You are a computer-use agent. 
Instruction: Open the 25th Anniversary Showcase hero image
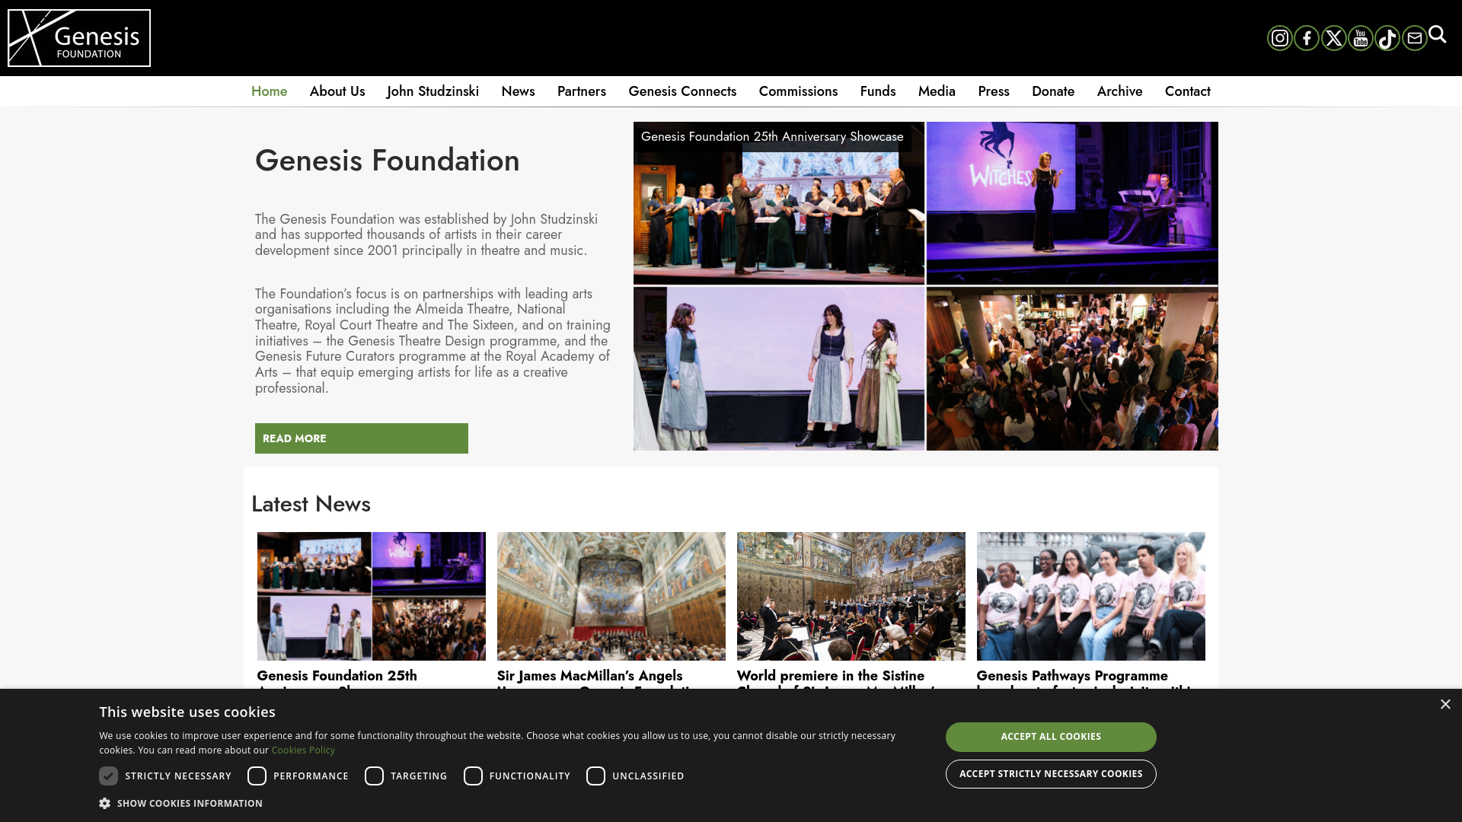(926, 286)
